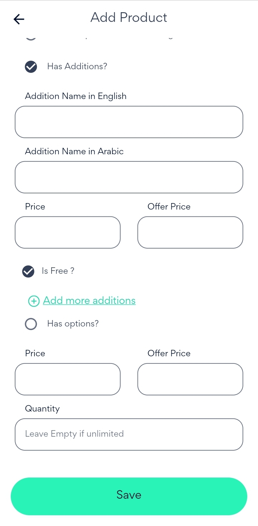258x526 pixels.
Task: Focus the Addition Name in English field
Action: click(x=129, y=122)
